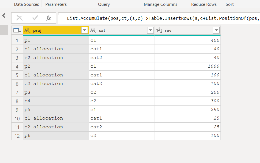Screen dimensions: 260x163
Task: Select the cat column header
Action: pos(122,31)
